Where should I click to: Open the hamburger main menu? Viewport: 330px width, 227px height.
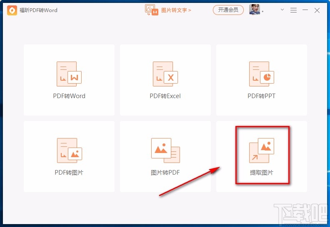coord(293,10)
